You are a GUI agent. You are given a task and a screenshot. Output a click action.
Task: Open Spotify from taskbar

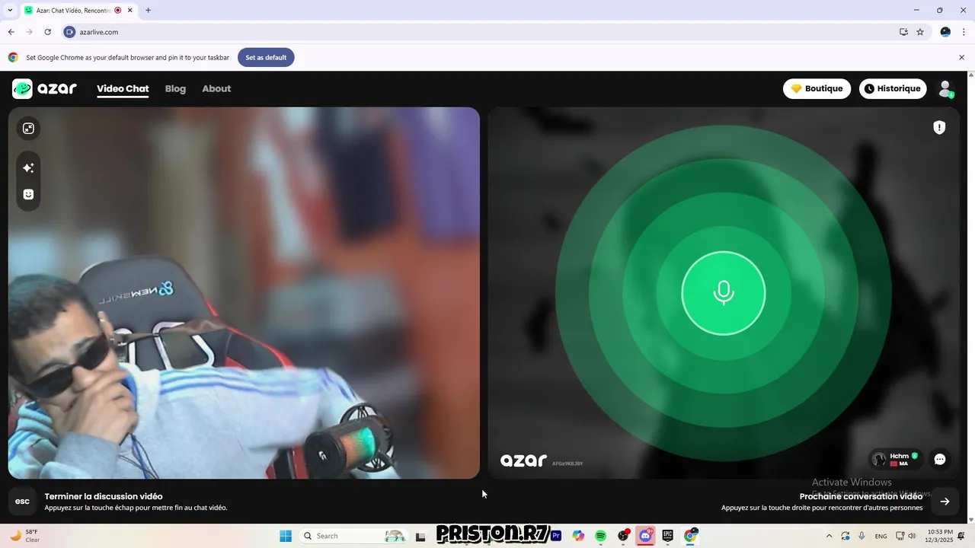(600, 536)
